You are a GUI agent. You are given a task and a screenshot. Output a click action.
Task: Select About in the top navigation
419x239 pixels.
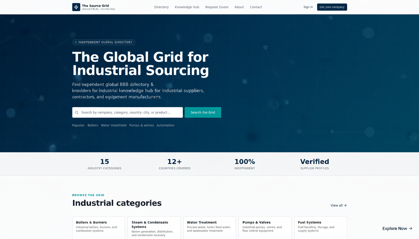(239, 7)
